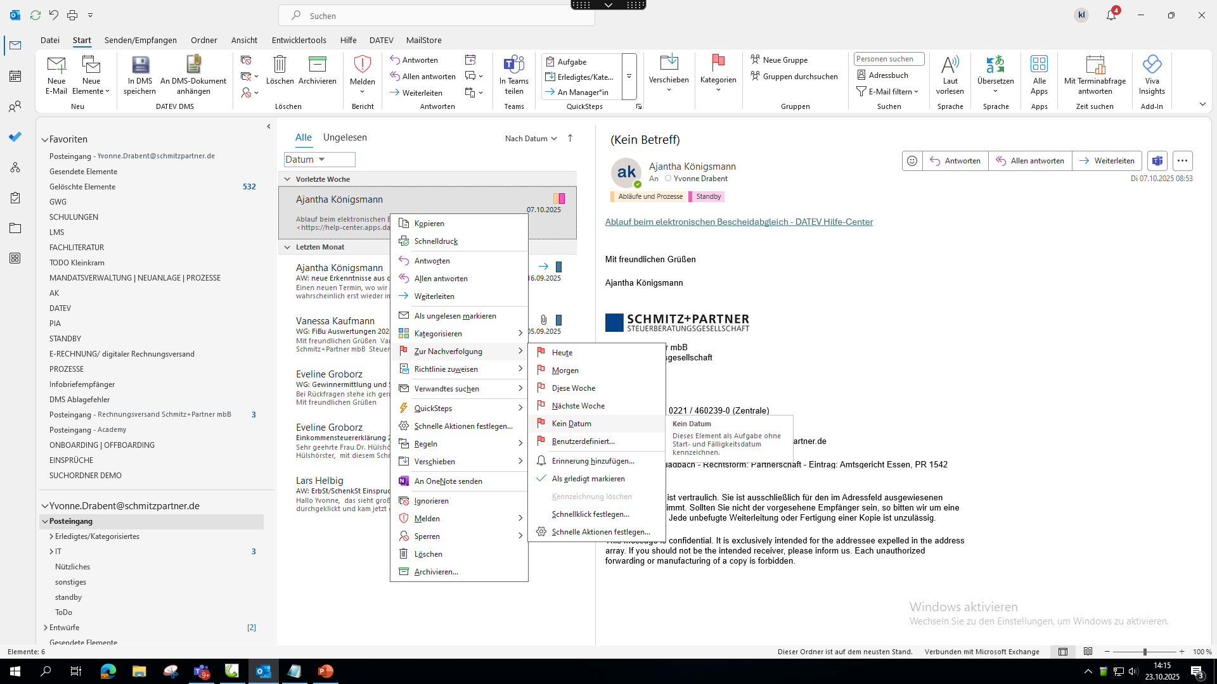Screen dimensions: 1217x684
Task: Collapse the Vorletzte Woche group
Action: 287,179
